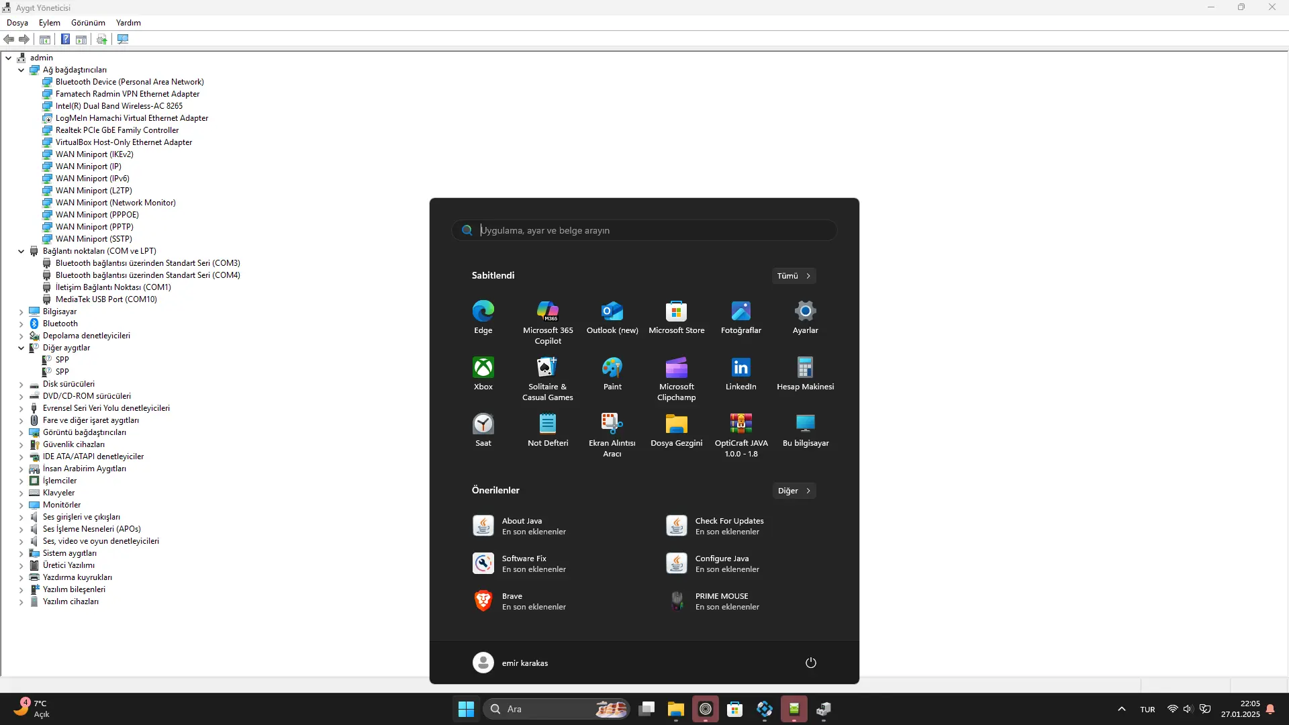Open the Dosya menu
The height and width of the screenshot is (725, 1289).
(x=17, y=23)
